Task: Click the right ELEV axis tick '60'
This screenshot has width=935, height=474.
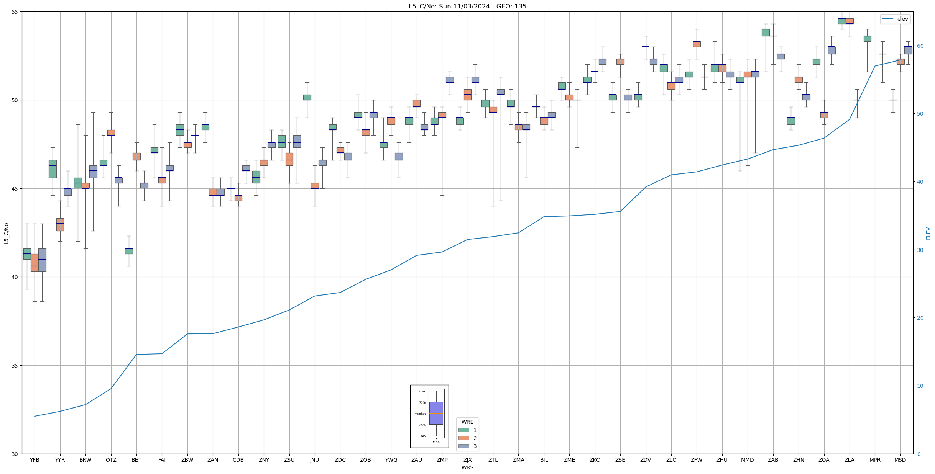Action: (x=920, y=46)
